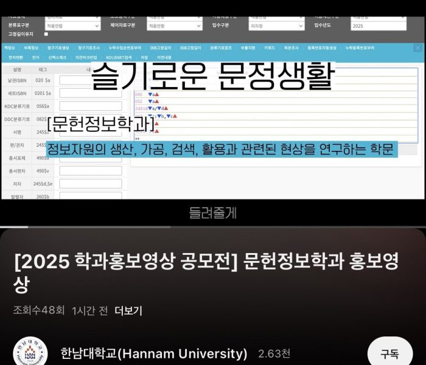426x365 pixels.
Task: Open the 한남대학교(Hannam University) channel name
Action: pos(154,353)
